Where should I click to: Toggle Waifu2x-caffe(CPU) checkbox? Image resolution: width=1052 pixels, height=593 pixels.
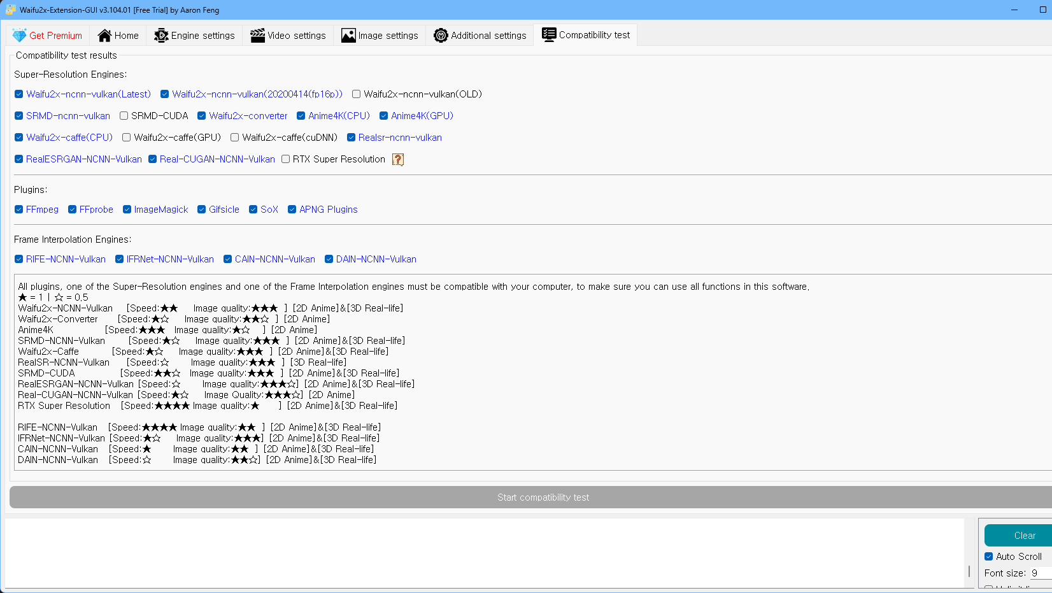(18, 138)
